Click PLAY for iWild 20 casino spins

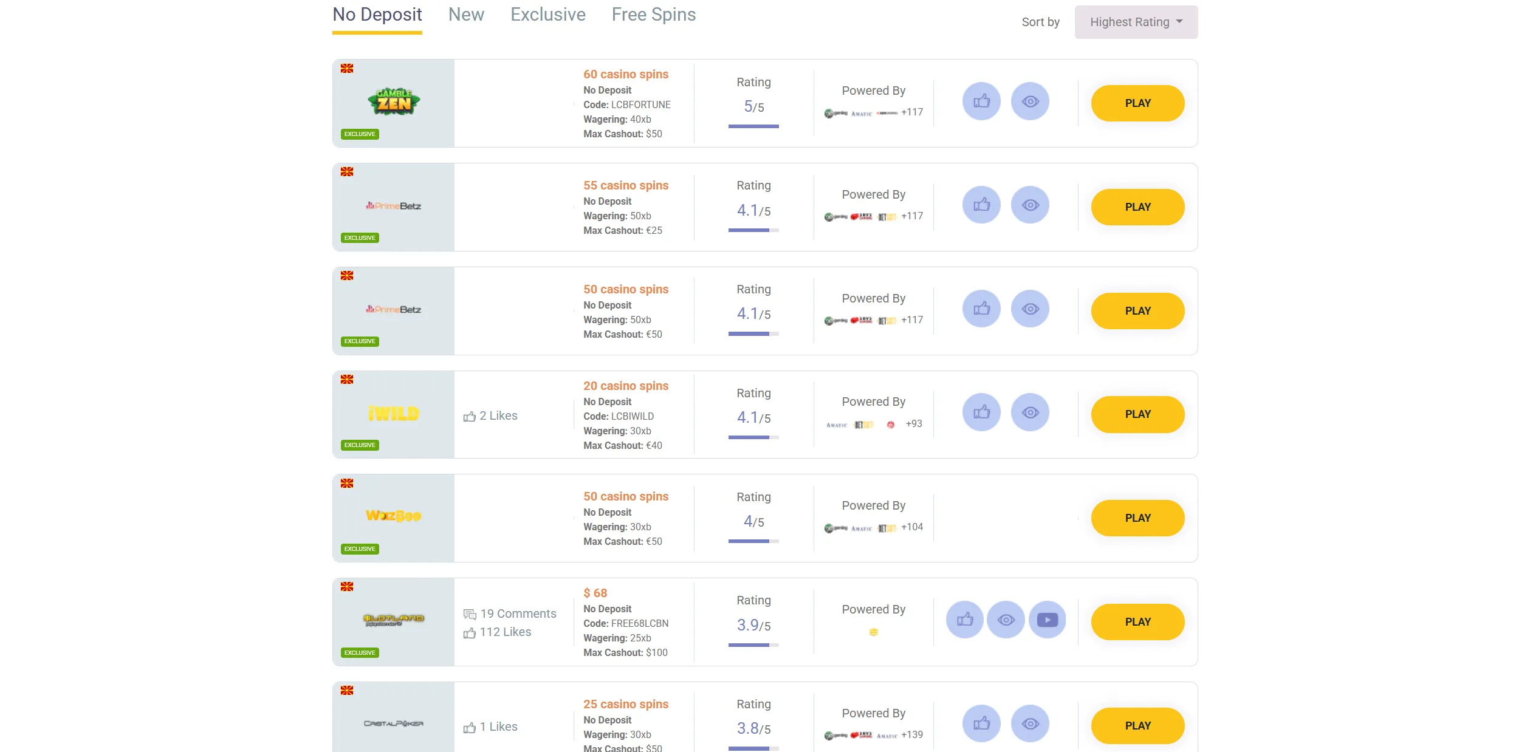click(1138, 414)
